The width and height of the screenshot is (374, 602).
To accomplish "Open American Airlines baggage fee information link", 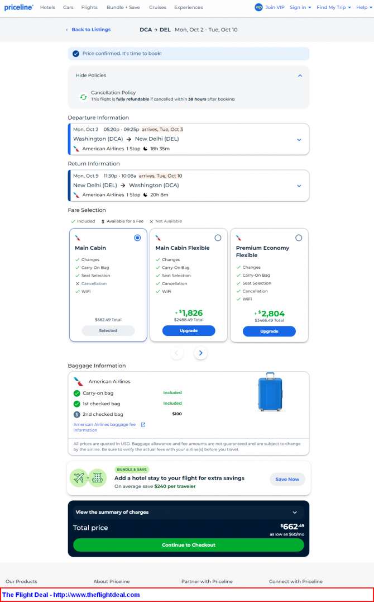I will click(x=104, y=427).
